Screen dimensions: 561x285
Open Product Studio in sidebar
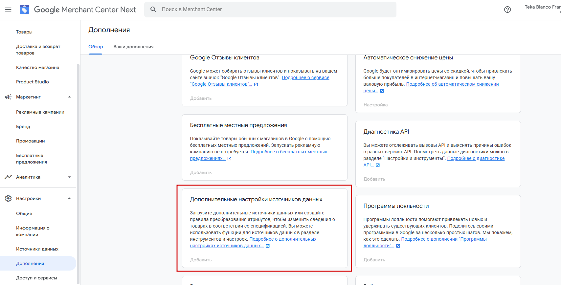click(33, 82)
